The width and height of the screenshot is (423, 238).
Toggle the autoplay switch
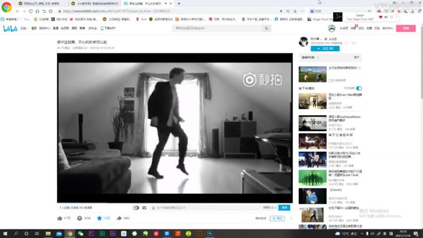coord(359,88)
